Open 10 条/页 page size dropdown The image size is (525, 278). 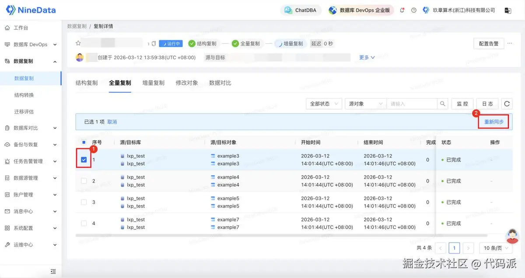(496, 248)
